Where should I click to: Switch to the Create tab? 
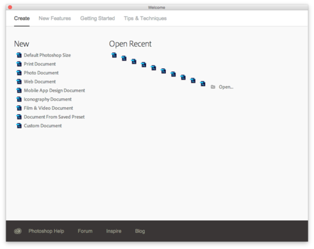tap(22, 19)
